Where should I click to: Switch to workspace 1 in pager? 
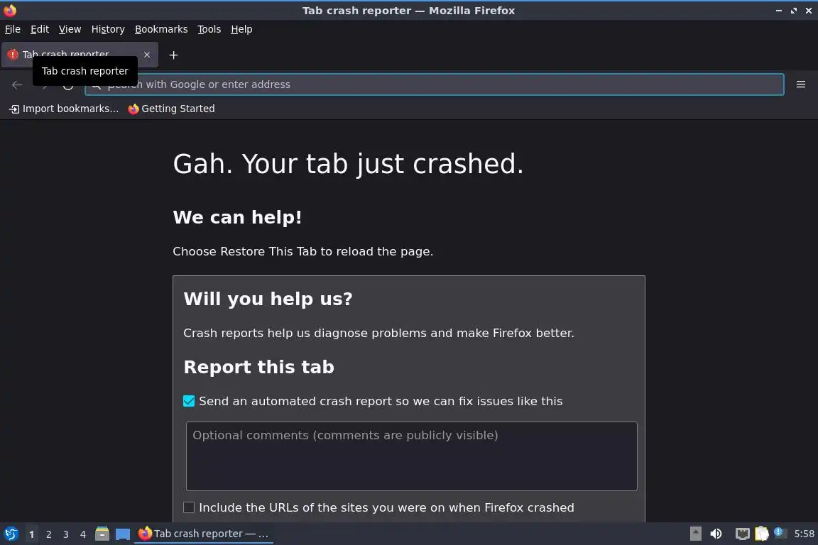pos(32,534)
